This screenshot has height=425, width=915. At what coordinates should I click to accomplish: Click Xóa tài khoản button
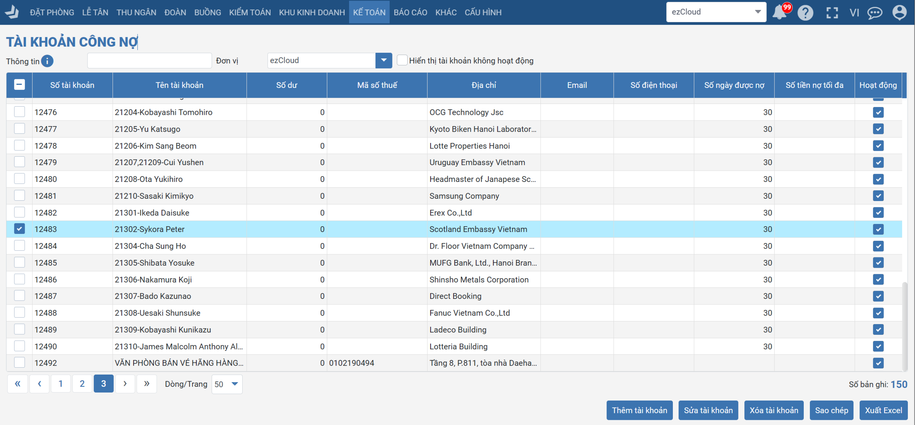[774, 410]
